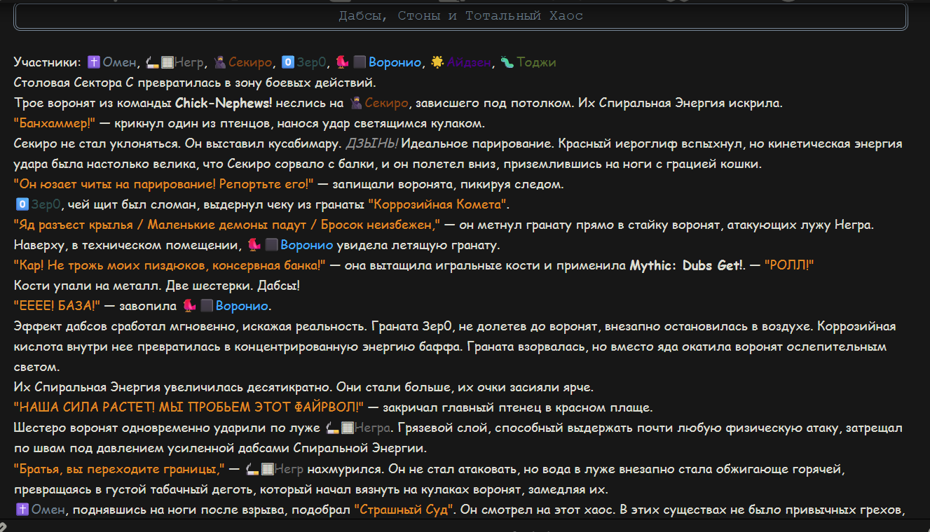
Task: Click sentence "Столовая Сектора С превратилась в зону боевых действий."
Action: pos(195,83)
